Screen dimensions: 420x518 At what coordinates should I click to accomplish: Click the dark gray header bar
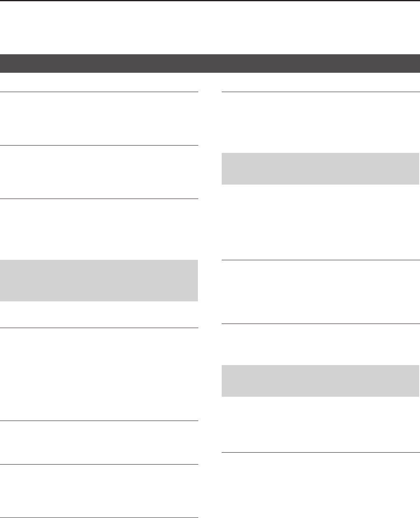point(210,63)
